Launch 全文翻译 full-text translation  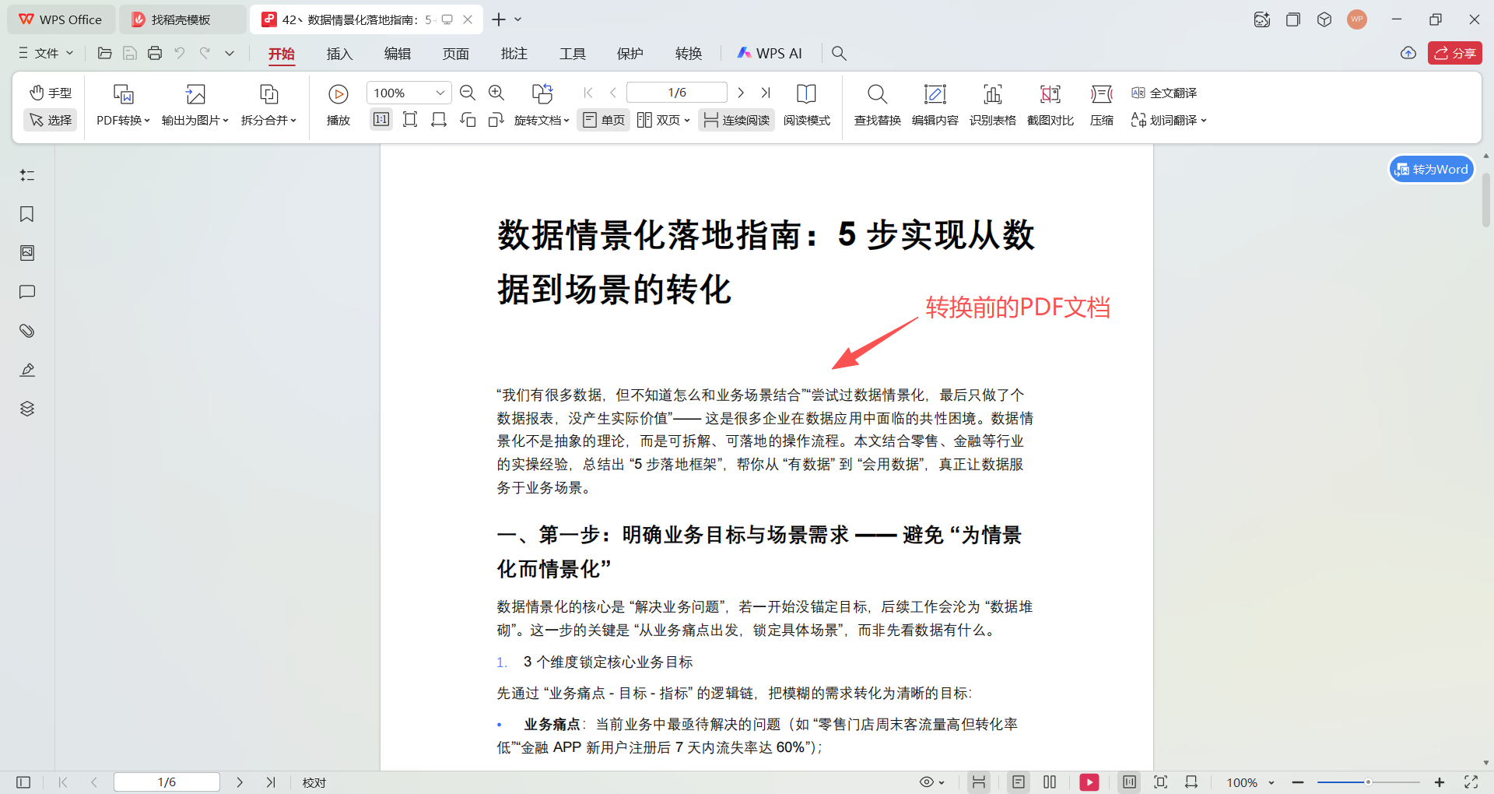pos(1165,92)
